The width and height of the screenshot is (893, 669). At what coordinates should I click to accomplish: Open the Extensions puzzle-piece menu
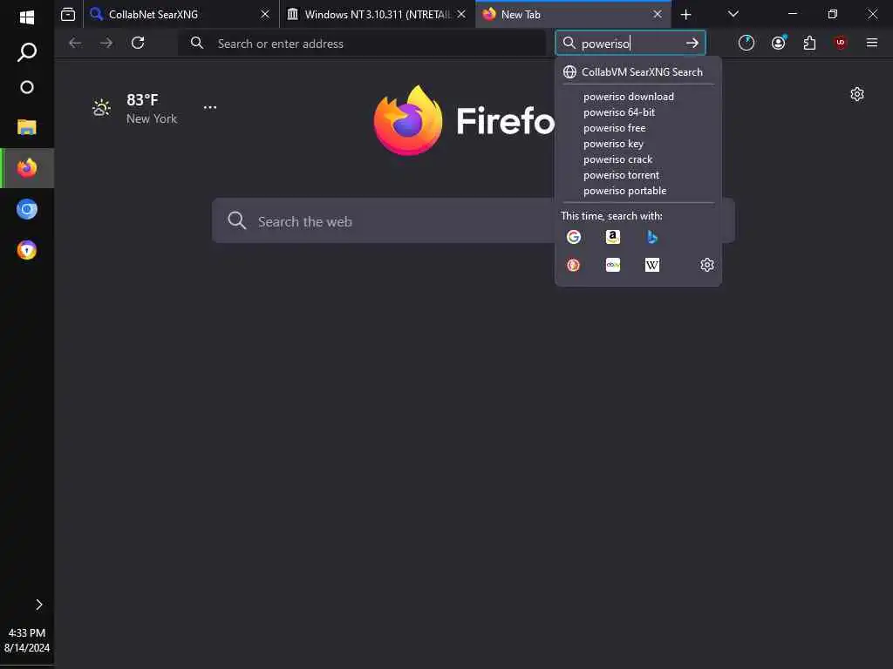point(809,44)
